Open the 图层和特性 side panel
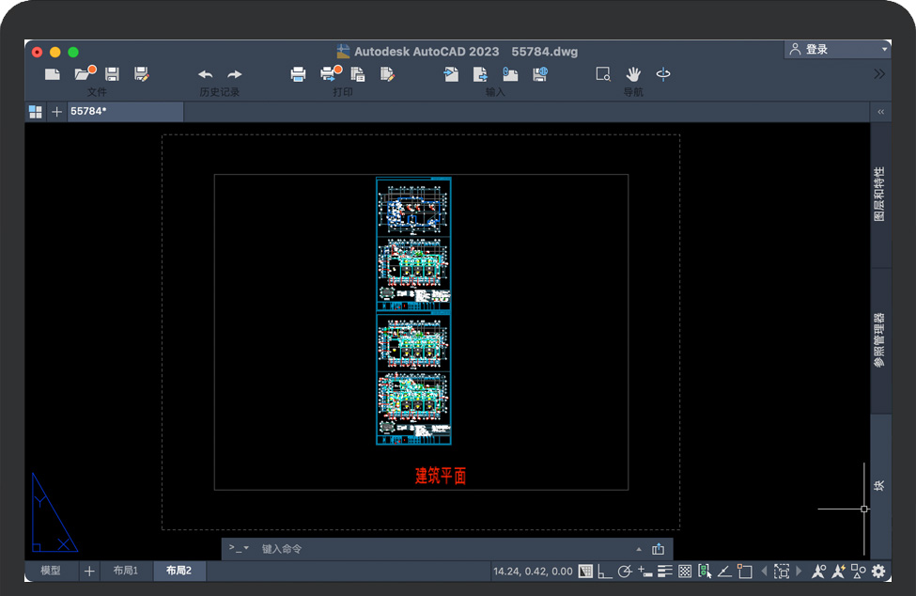The width and height of the screenshot is (916, 596). tap(880, 195)
